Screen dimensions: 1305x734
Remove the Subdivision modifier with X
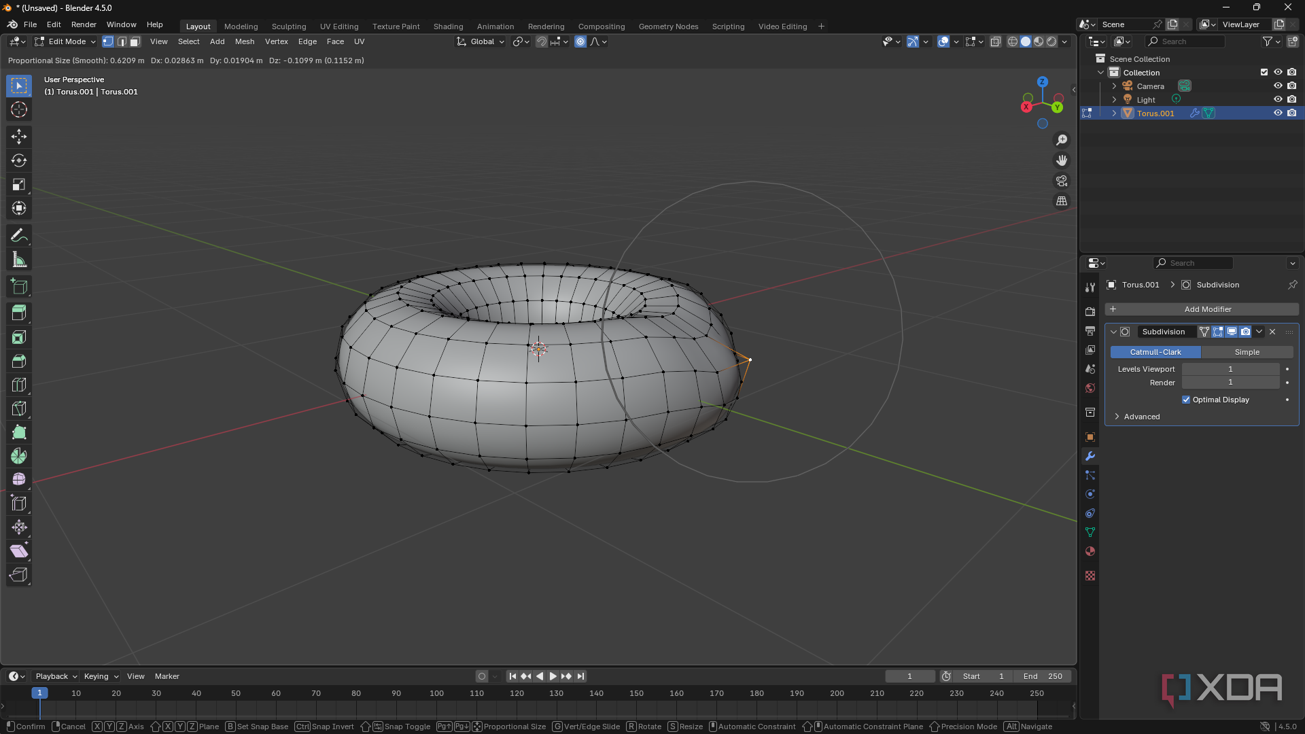1272,332
